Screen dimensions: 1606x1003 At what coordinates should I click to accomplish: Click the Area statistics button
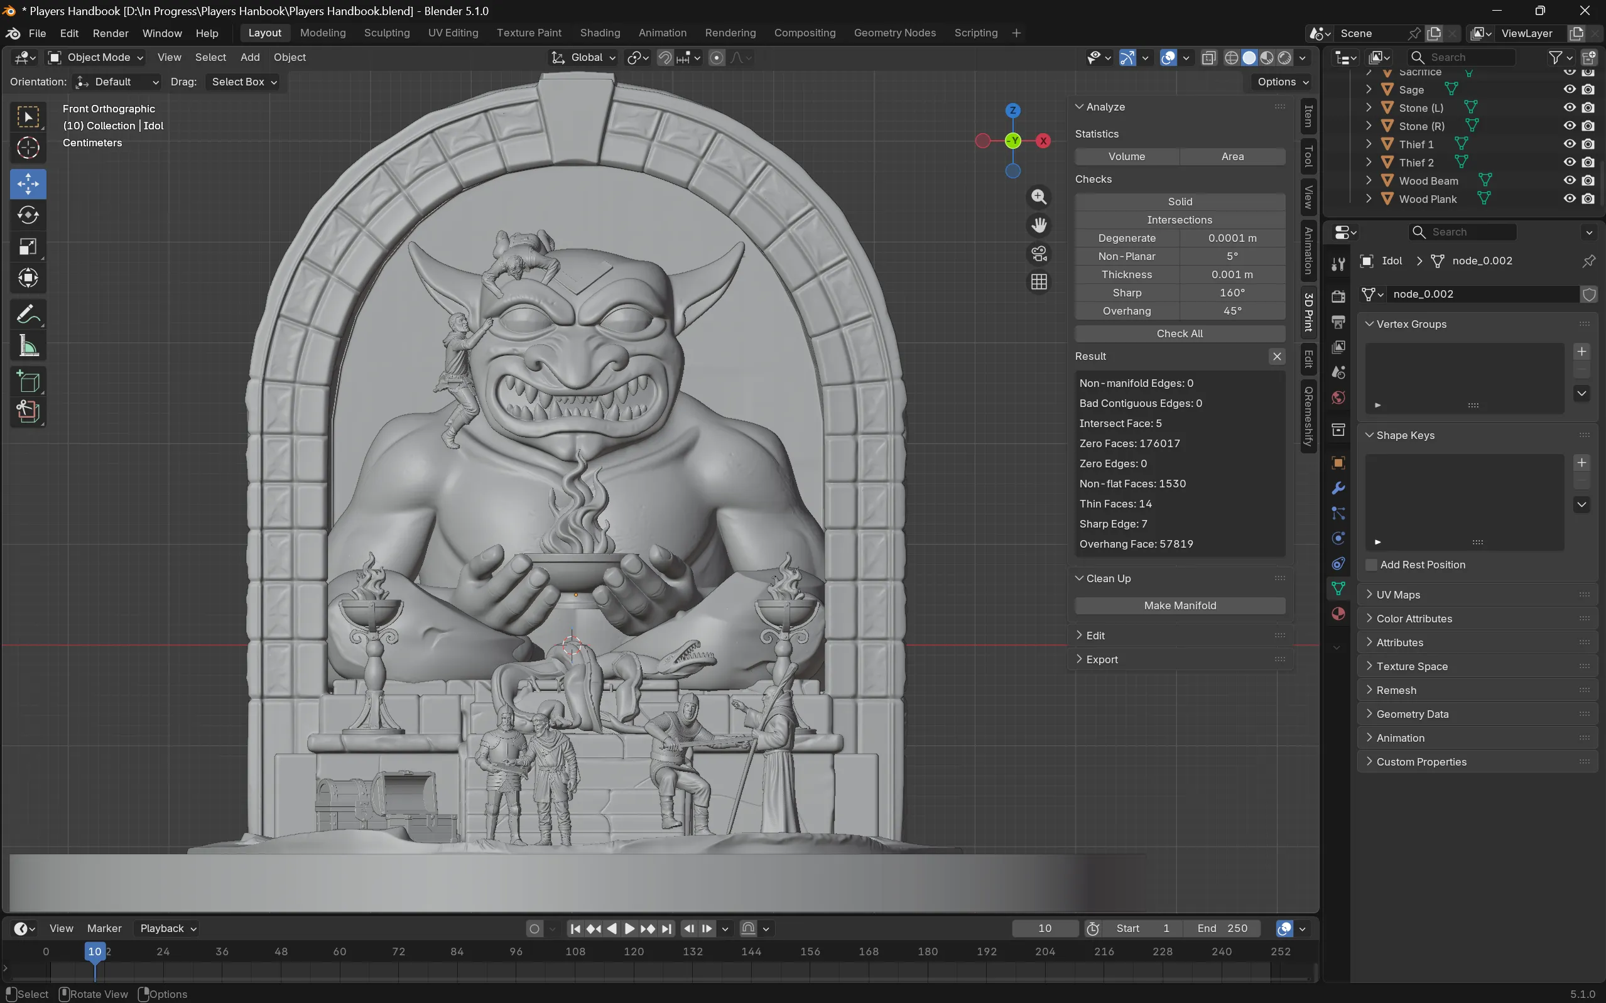(1232, 156)
